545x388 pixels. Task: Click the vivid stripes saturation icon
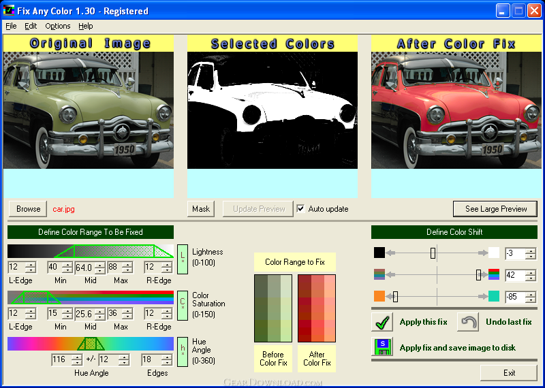coord(493,274)
